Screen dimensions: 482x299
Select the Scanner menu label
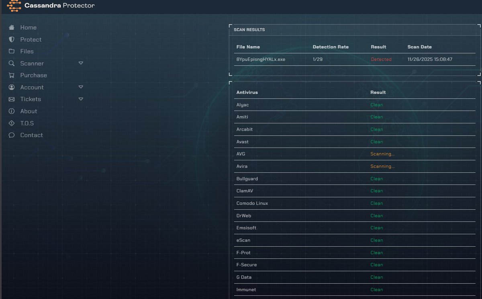[x=32, y=63]
